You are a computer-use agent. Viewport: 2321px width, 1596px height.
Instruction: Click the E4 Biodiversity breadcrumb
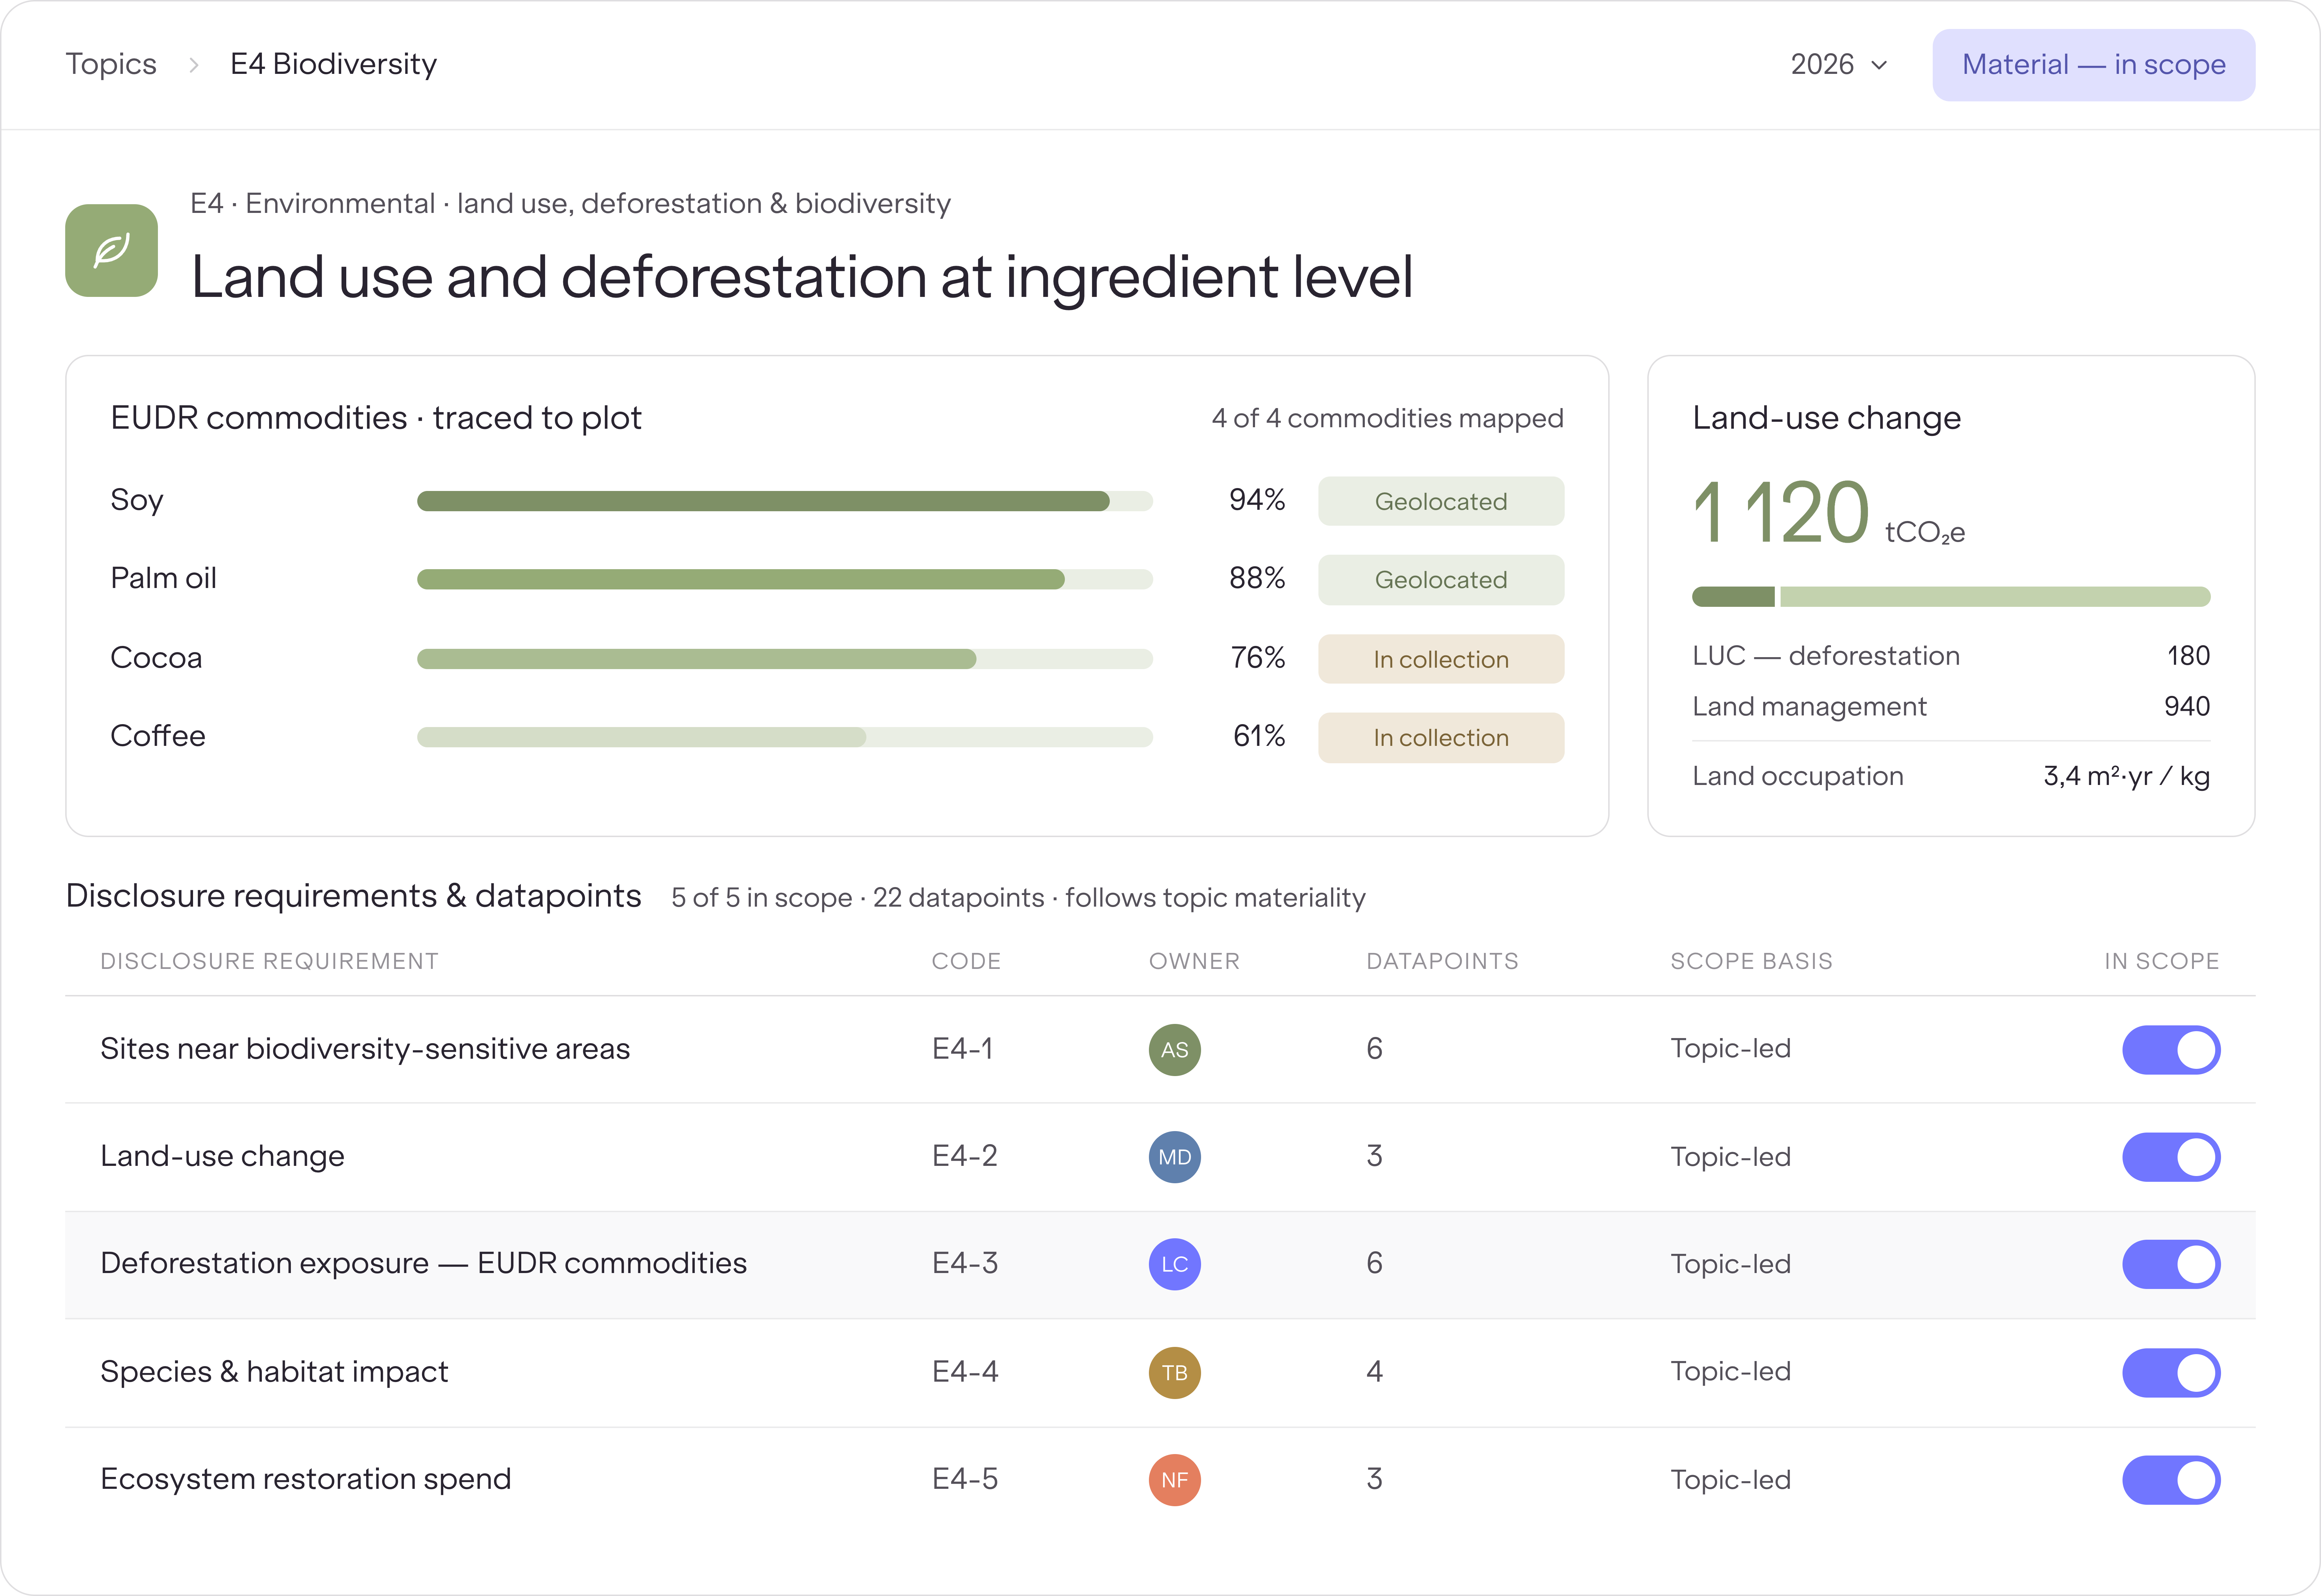[x=333, y=64]
